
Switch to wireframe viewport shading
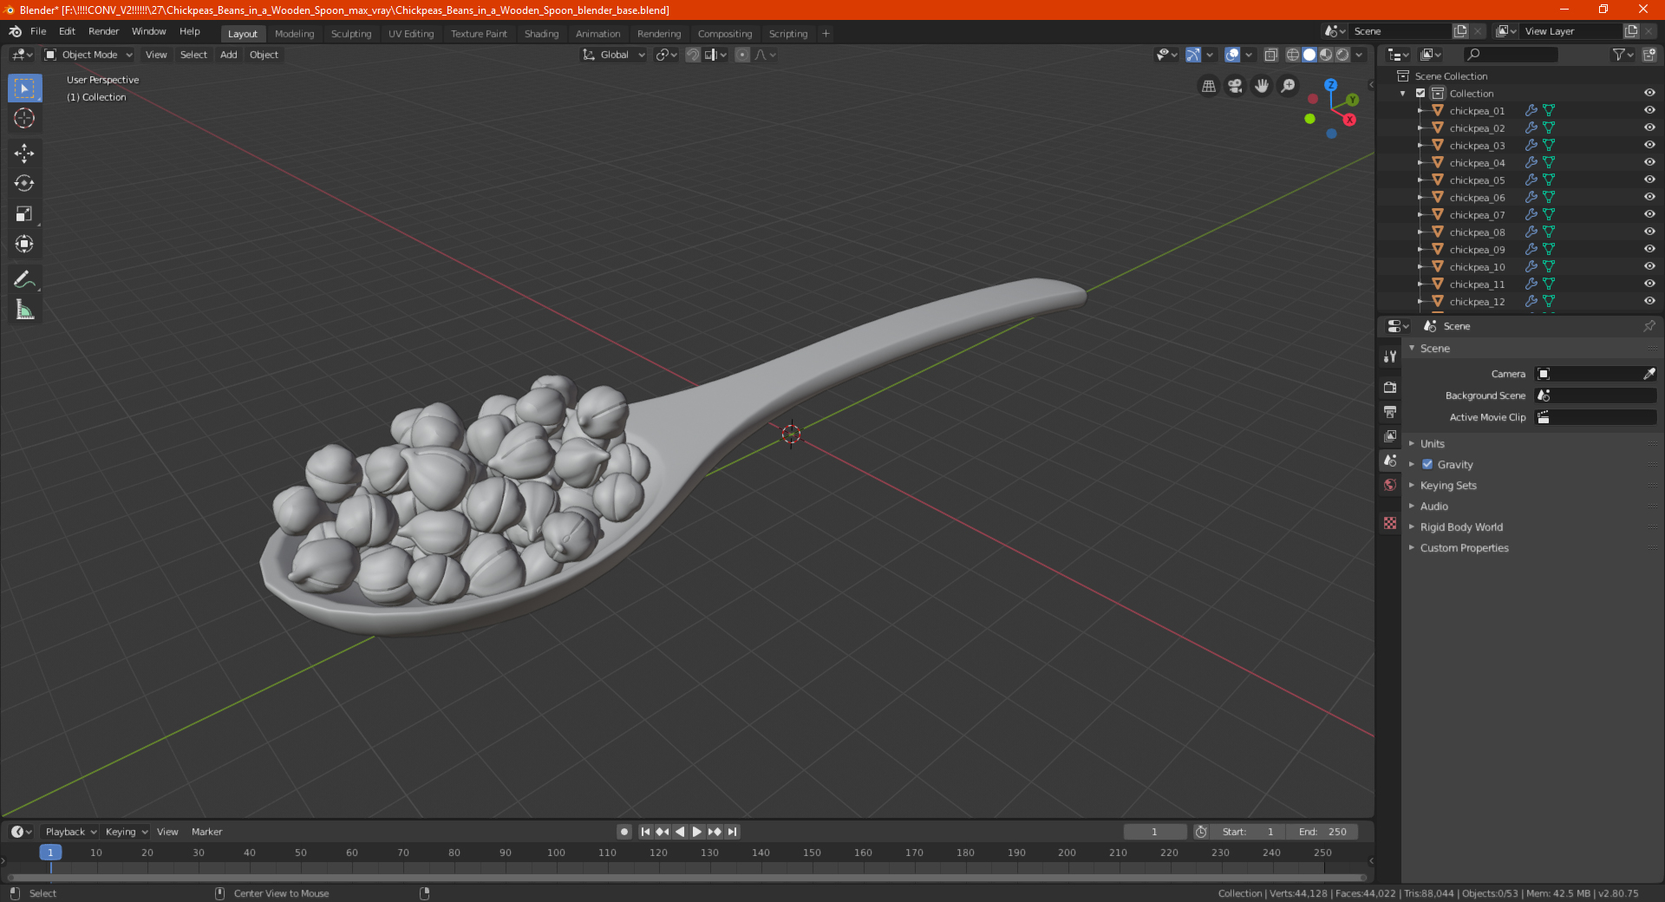1292,55
